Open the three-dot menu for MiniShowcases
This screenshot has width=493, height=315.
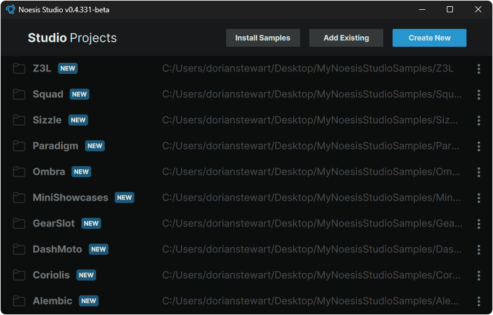[x=479, y=197]
